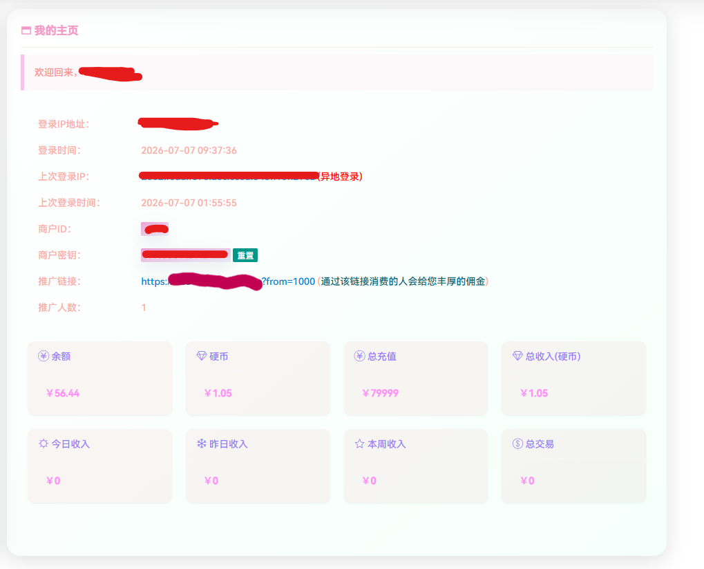Select the 本周收入 value ￥0
Viewport: 704px width, 569px height.
point(369,481)
